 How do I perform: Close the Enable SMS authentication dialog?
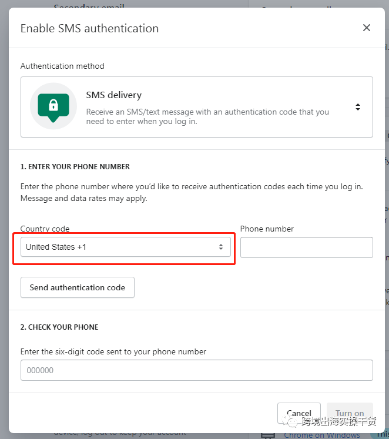tap(366, 28)
